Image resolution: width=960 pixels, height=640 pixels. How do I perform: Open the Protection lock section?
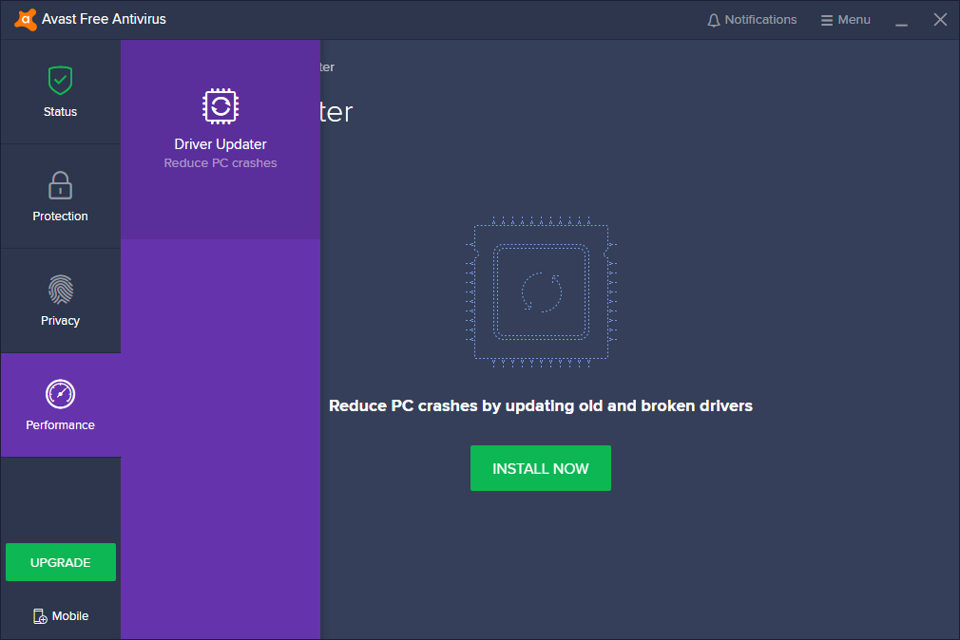coord(60,197)
